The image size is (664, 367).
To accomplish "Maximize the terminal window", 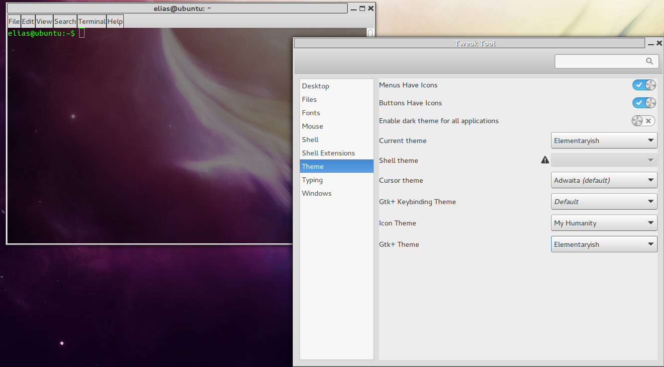I will coord(362,8).
